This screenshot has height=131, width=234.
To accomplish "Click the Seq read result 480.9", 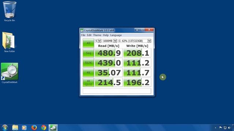I will 109,53.
